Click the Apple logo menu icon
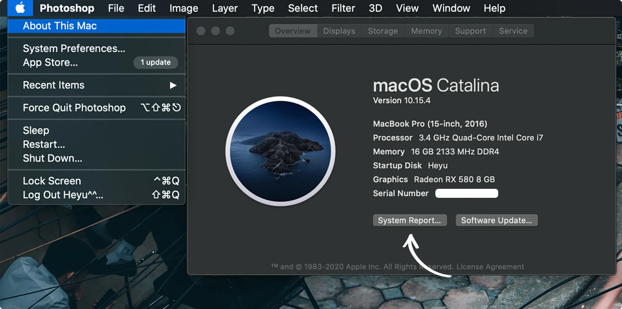Viewport: 622px width, 309px height. point(20,8)
